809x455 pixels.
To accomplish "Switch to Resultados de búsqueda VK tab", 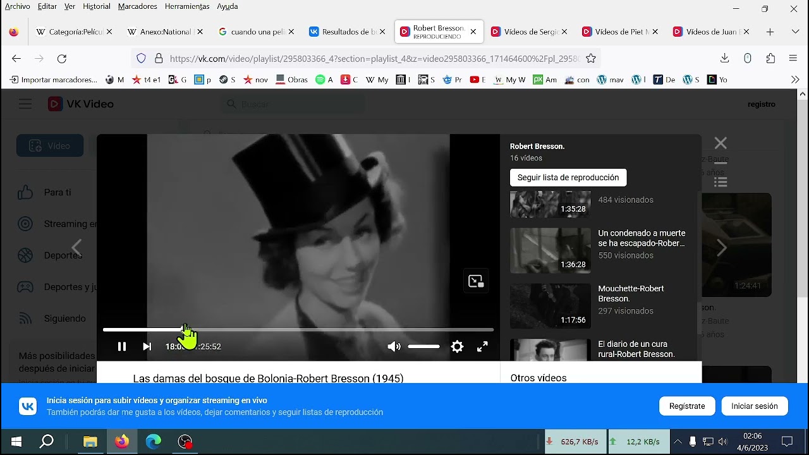I will point(347,32).
